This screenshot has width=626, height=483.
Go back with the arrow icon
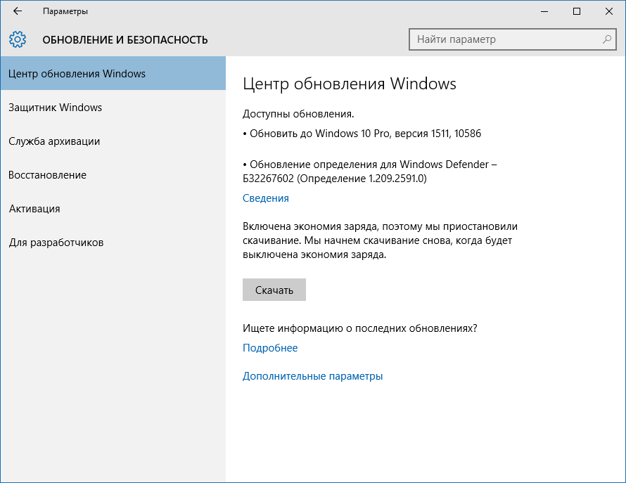click(x=17, y=11)
